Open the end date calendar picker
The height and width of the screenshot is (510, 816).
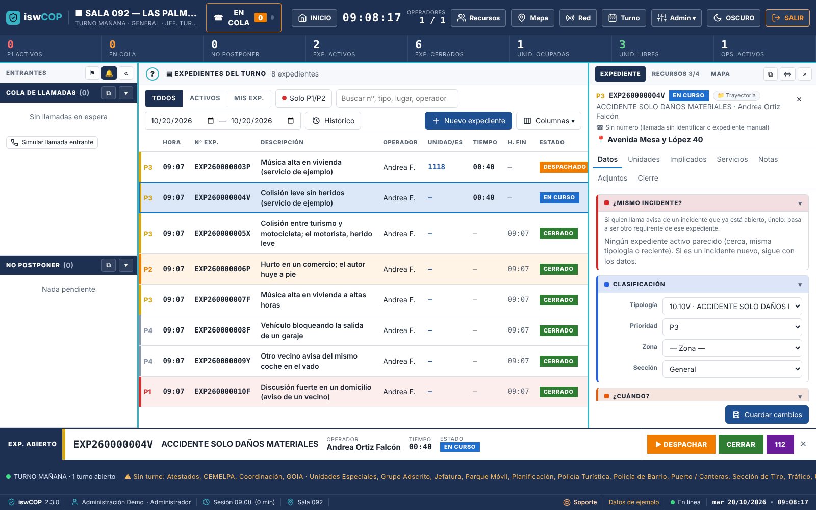coord(291,121)
